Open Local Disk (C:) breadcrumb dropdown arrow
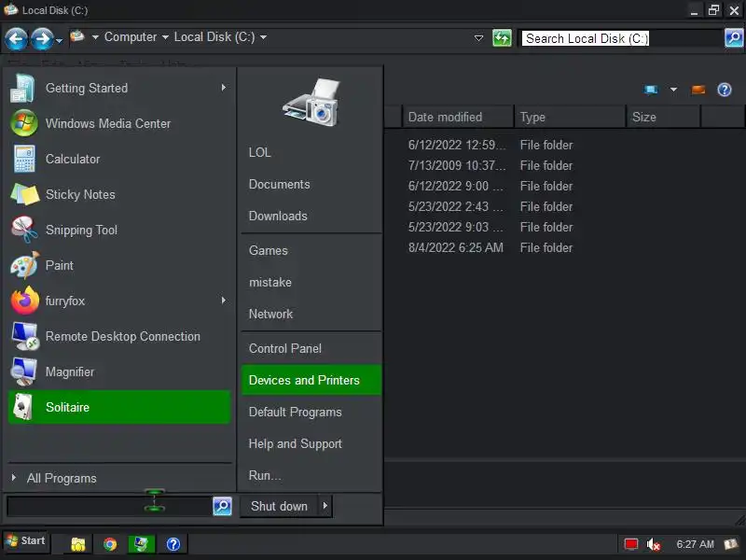 (x=263, y=37)
